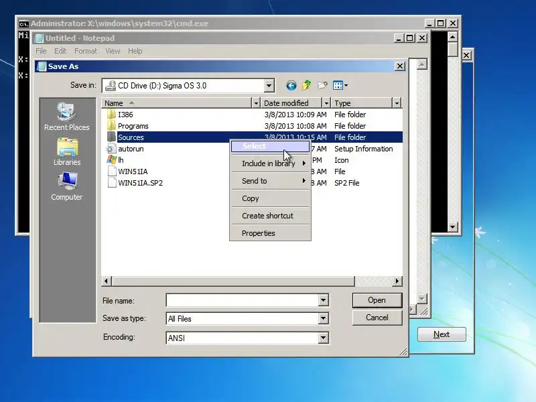Expand the Encoding dropdown
Screen dimensions: 536x402
click(x=323, y=338)
